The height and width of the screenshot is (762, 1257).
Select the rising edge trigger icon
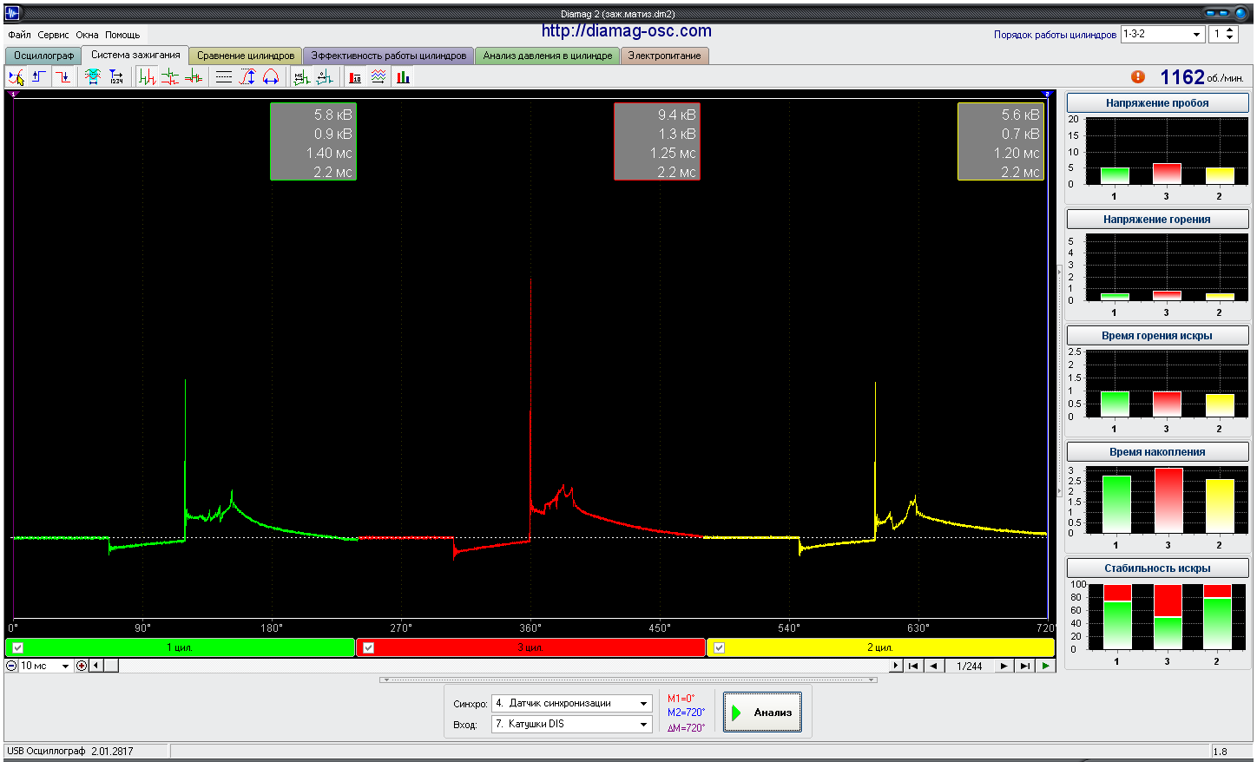[39, 77]
